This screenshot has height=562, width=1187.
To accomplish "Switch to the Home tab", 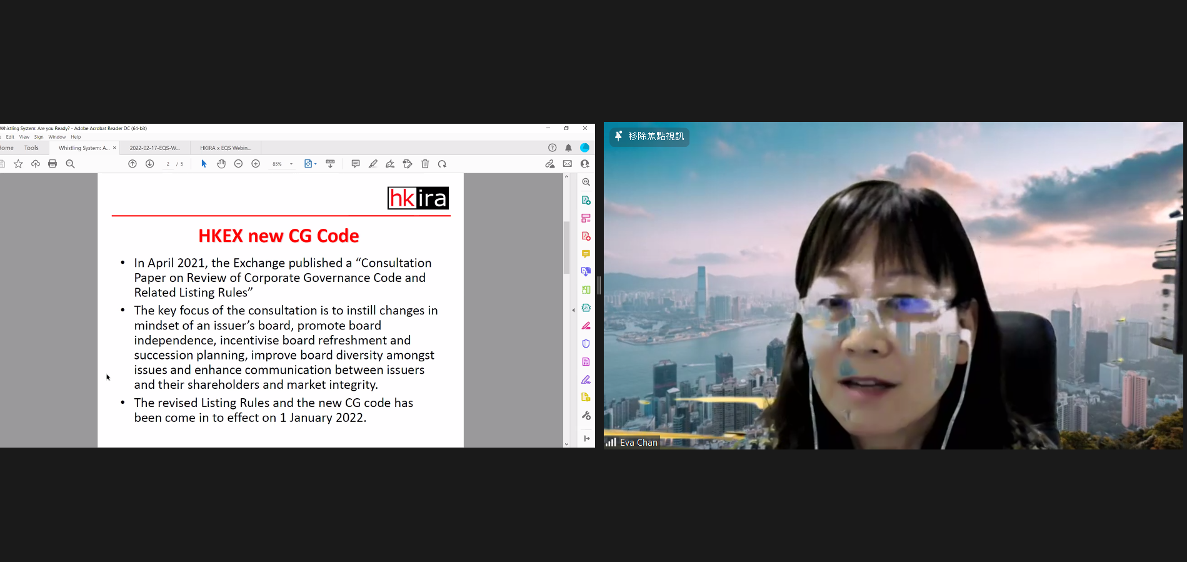I will [x=7, y=148].
